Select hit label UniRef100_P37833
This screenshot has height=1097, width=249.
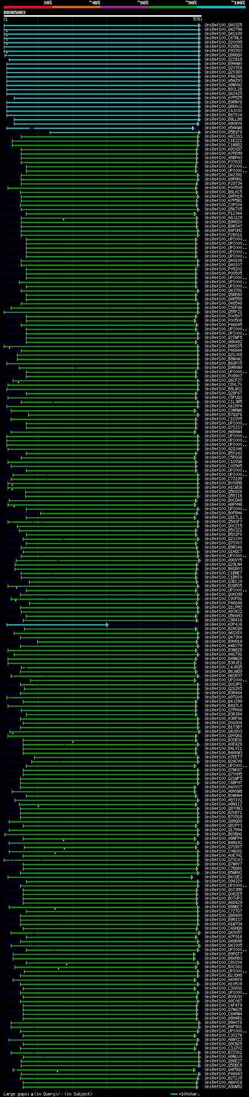223,162
